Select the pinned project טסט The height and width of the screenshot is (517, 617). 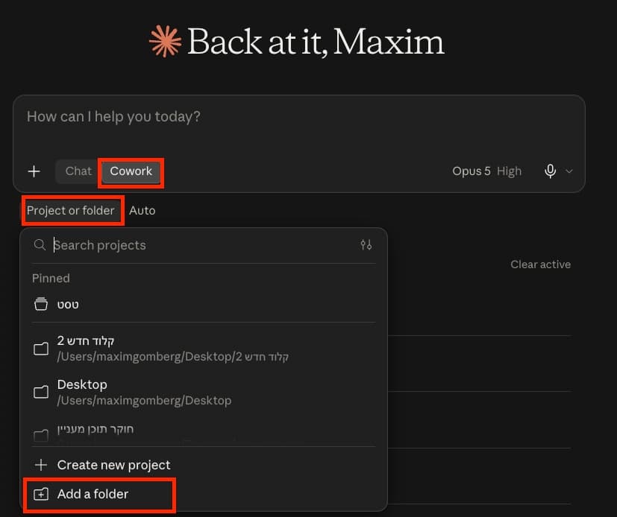click(x=204, y=305)
